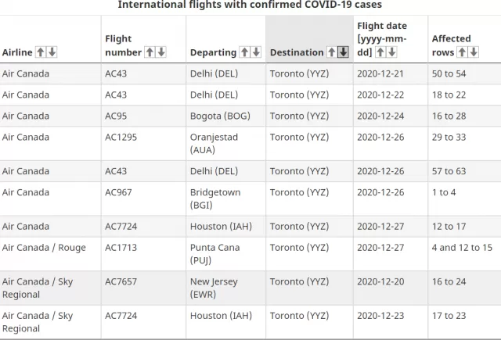The height and width of the screenshot is (340, 501).
Task: Click the Airline column header text
Action: [17, 52]
